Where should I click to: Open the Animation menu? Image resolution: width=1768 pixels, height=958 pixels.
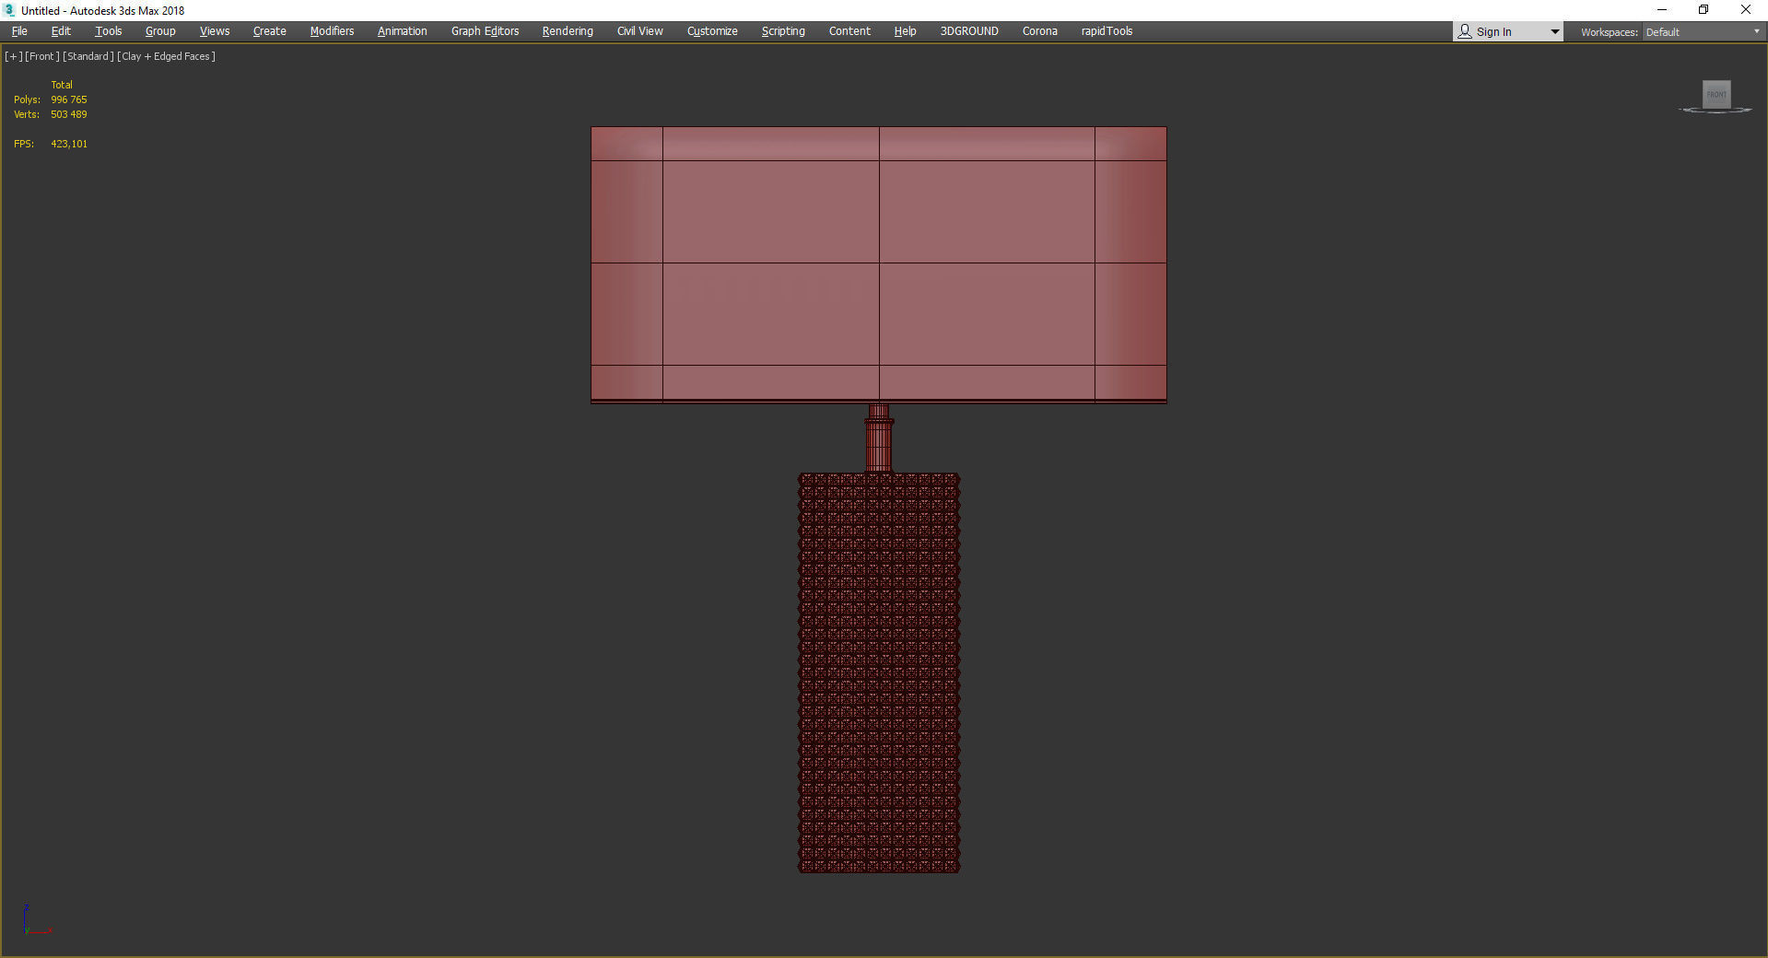[x=403, y=31]
